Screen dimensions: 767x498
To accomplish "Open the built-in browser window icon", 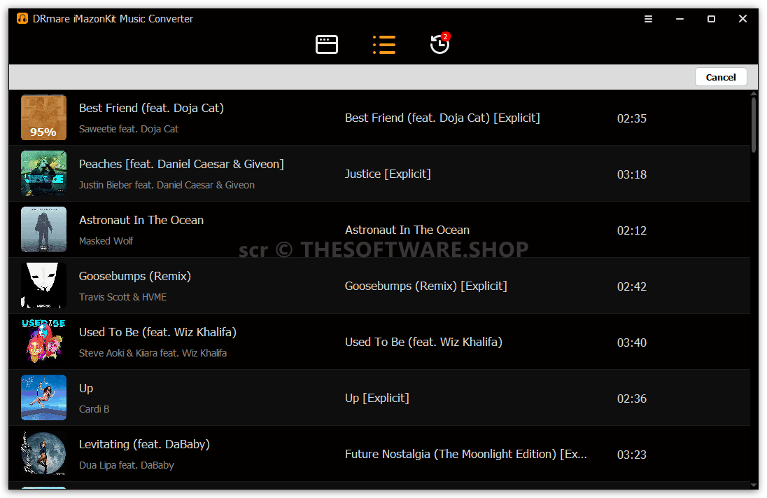I will click(326, 45).
